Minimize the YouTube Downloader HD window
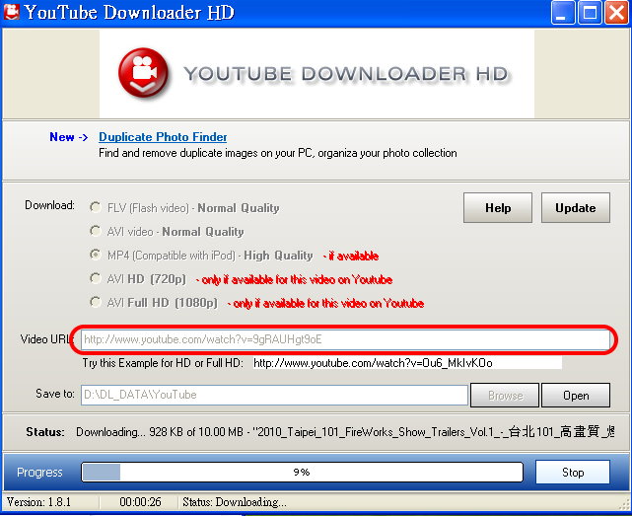This screenshot has width=632, height=516. (562, 13)
